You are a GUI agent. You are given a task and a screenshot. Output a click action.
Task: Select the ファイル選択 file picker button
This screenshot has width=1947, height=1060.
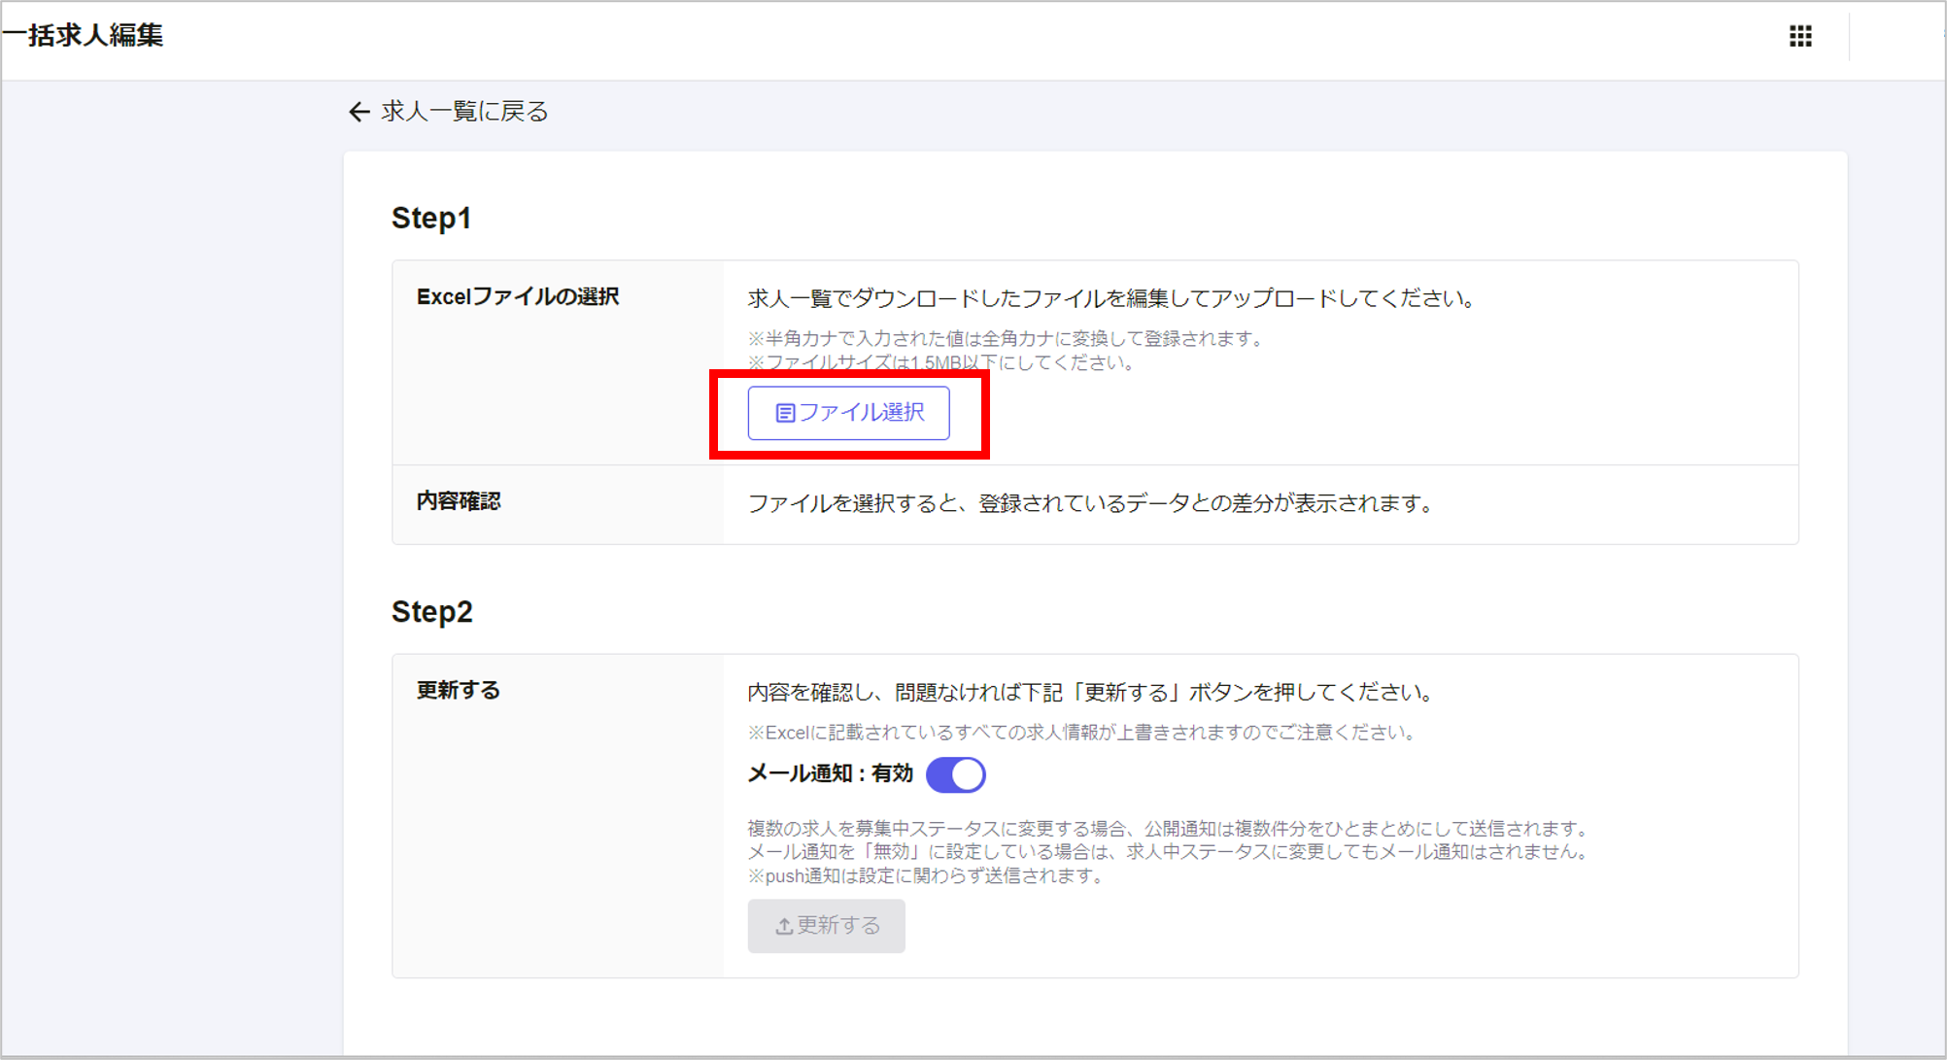[x=849, y=413]
